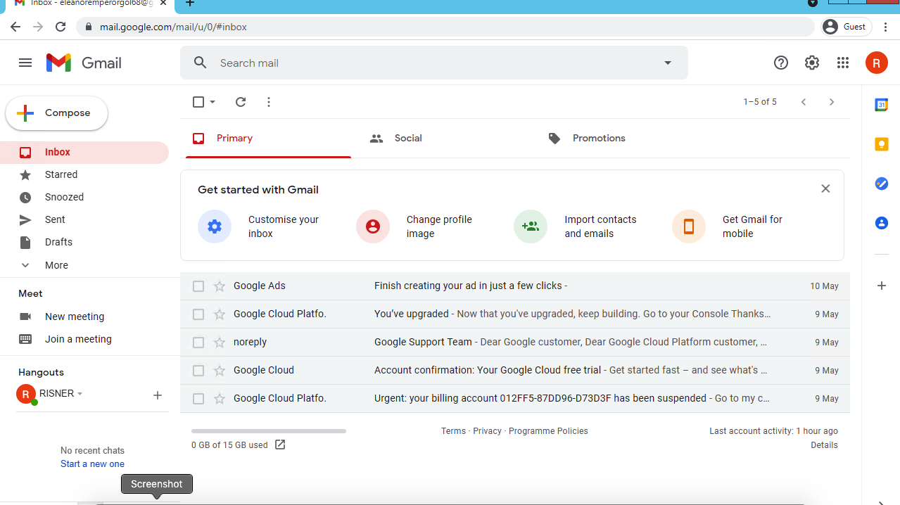Click Customise your inbox gear icon

point(215,226)
